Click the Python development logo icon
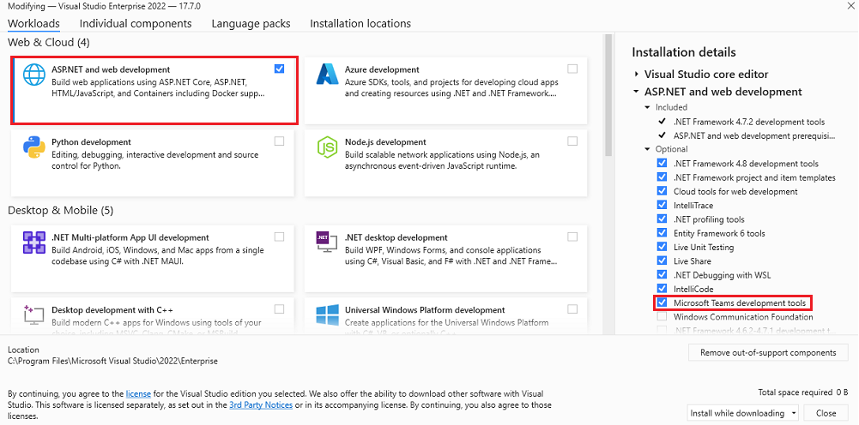The height and width of the screenshot is (425, 859). [x=34, y=147]
